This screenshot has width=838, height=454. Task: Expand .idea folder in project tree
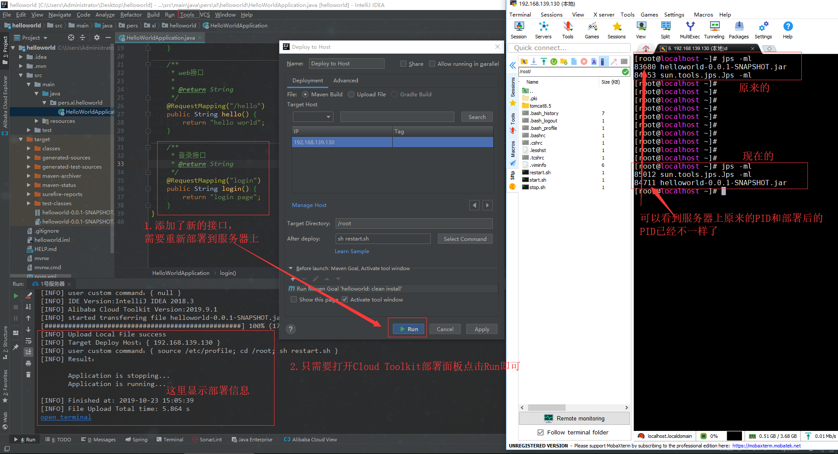(21, 57)
